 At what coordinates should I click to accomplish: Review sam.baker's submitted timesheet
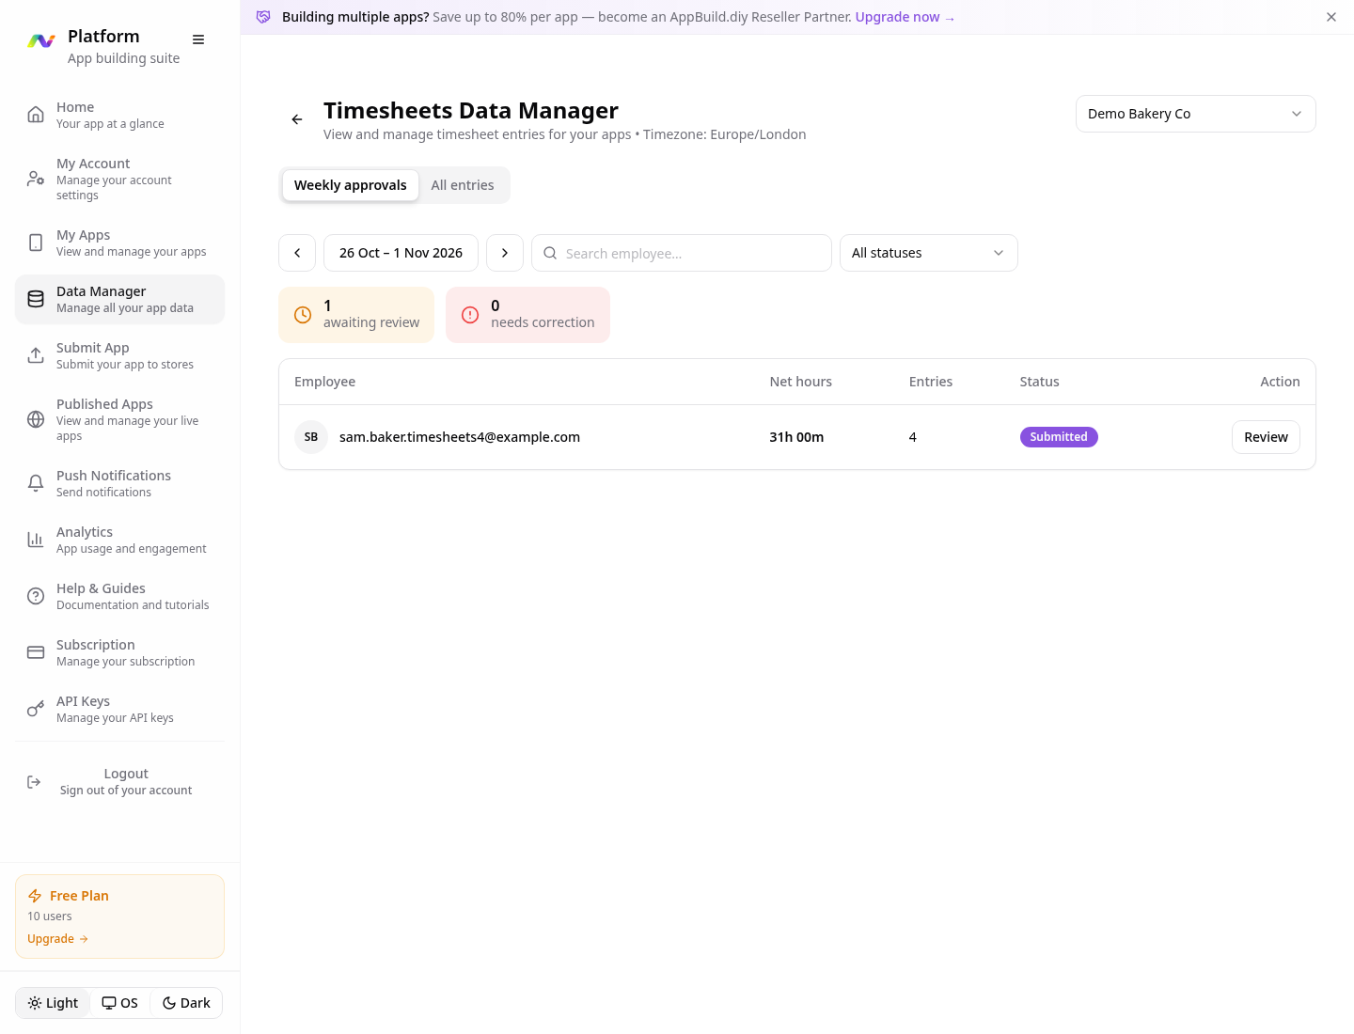click(1266, 437)
